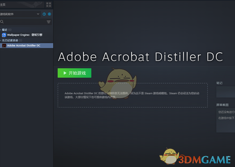Open the 游戏和软件 filter dropdown
Image resolution: width=235 pixels, height=167 pixels.
[20, 14]
